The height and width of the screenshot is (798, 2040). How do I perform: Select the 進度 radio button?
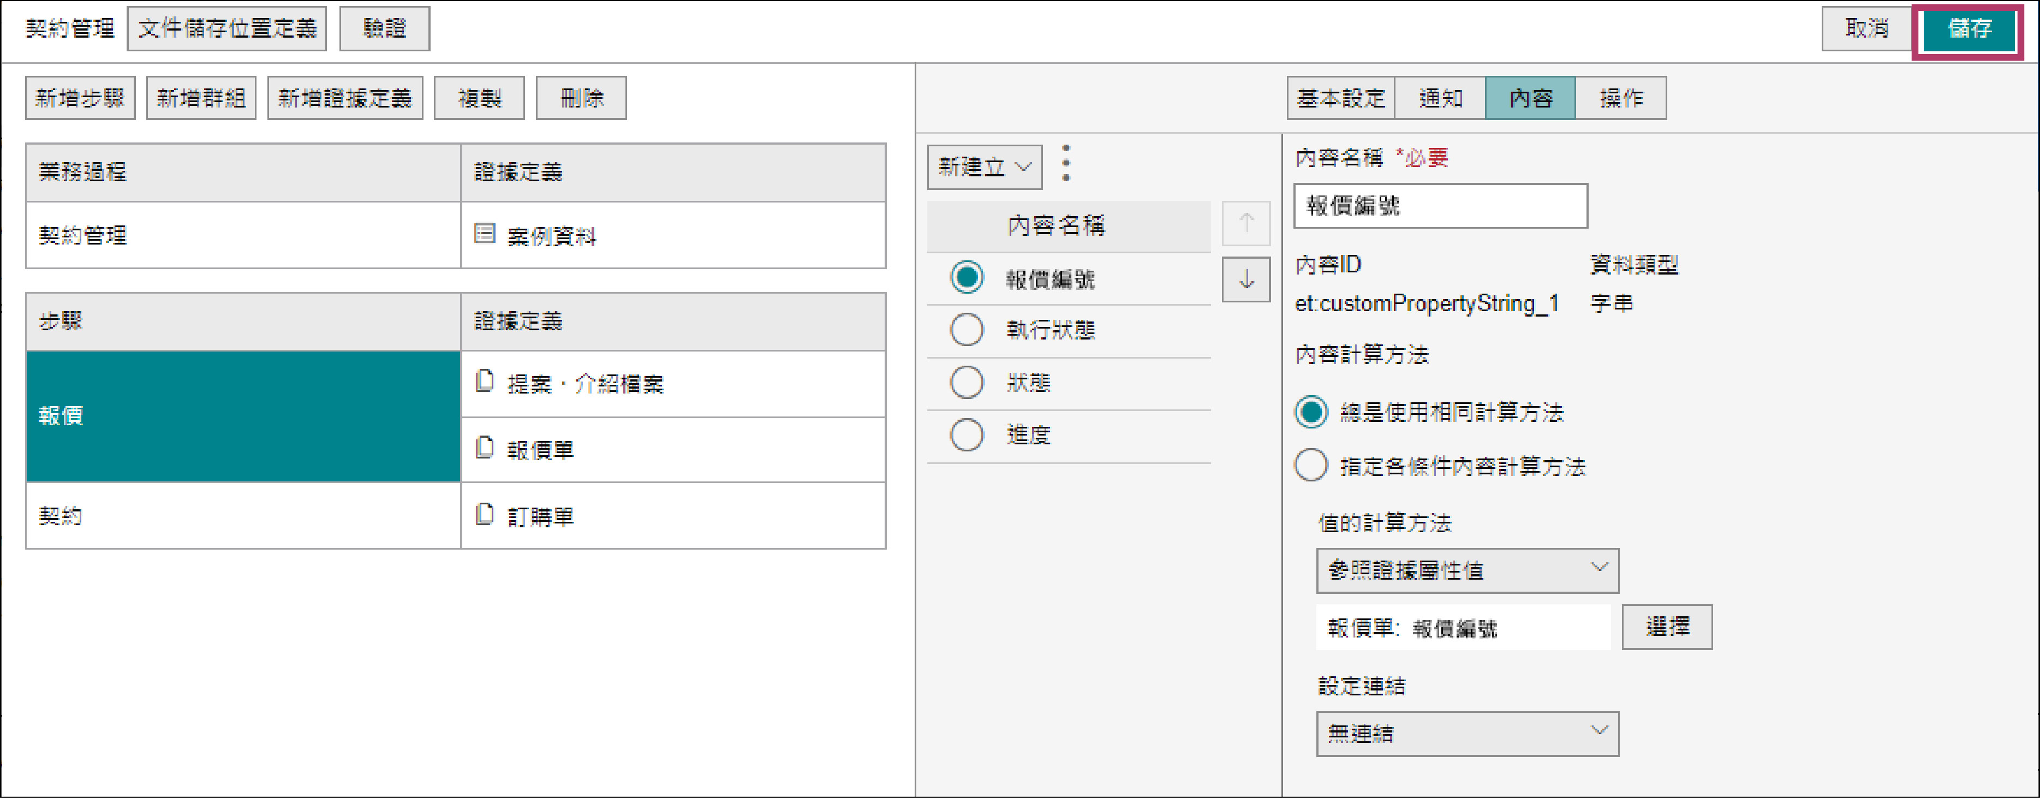[x=966, y=434]
